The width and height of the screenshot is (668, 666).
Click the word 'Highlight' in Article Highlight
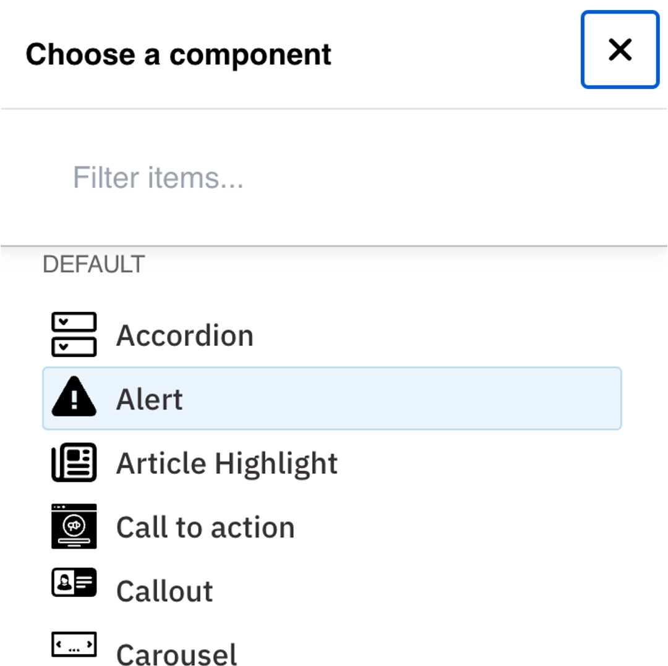click(x=276, y=464)
